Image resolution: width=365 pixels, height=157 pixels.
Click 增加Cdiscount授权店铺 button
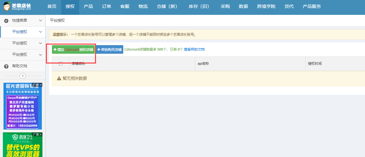(73, 50)
